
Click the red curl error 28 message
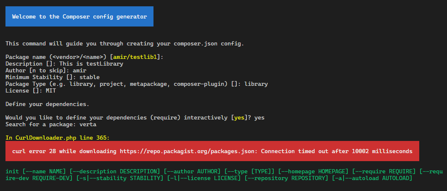tap(212, 151)
